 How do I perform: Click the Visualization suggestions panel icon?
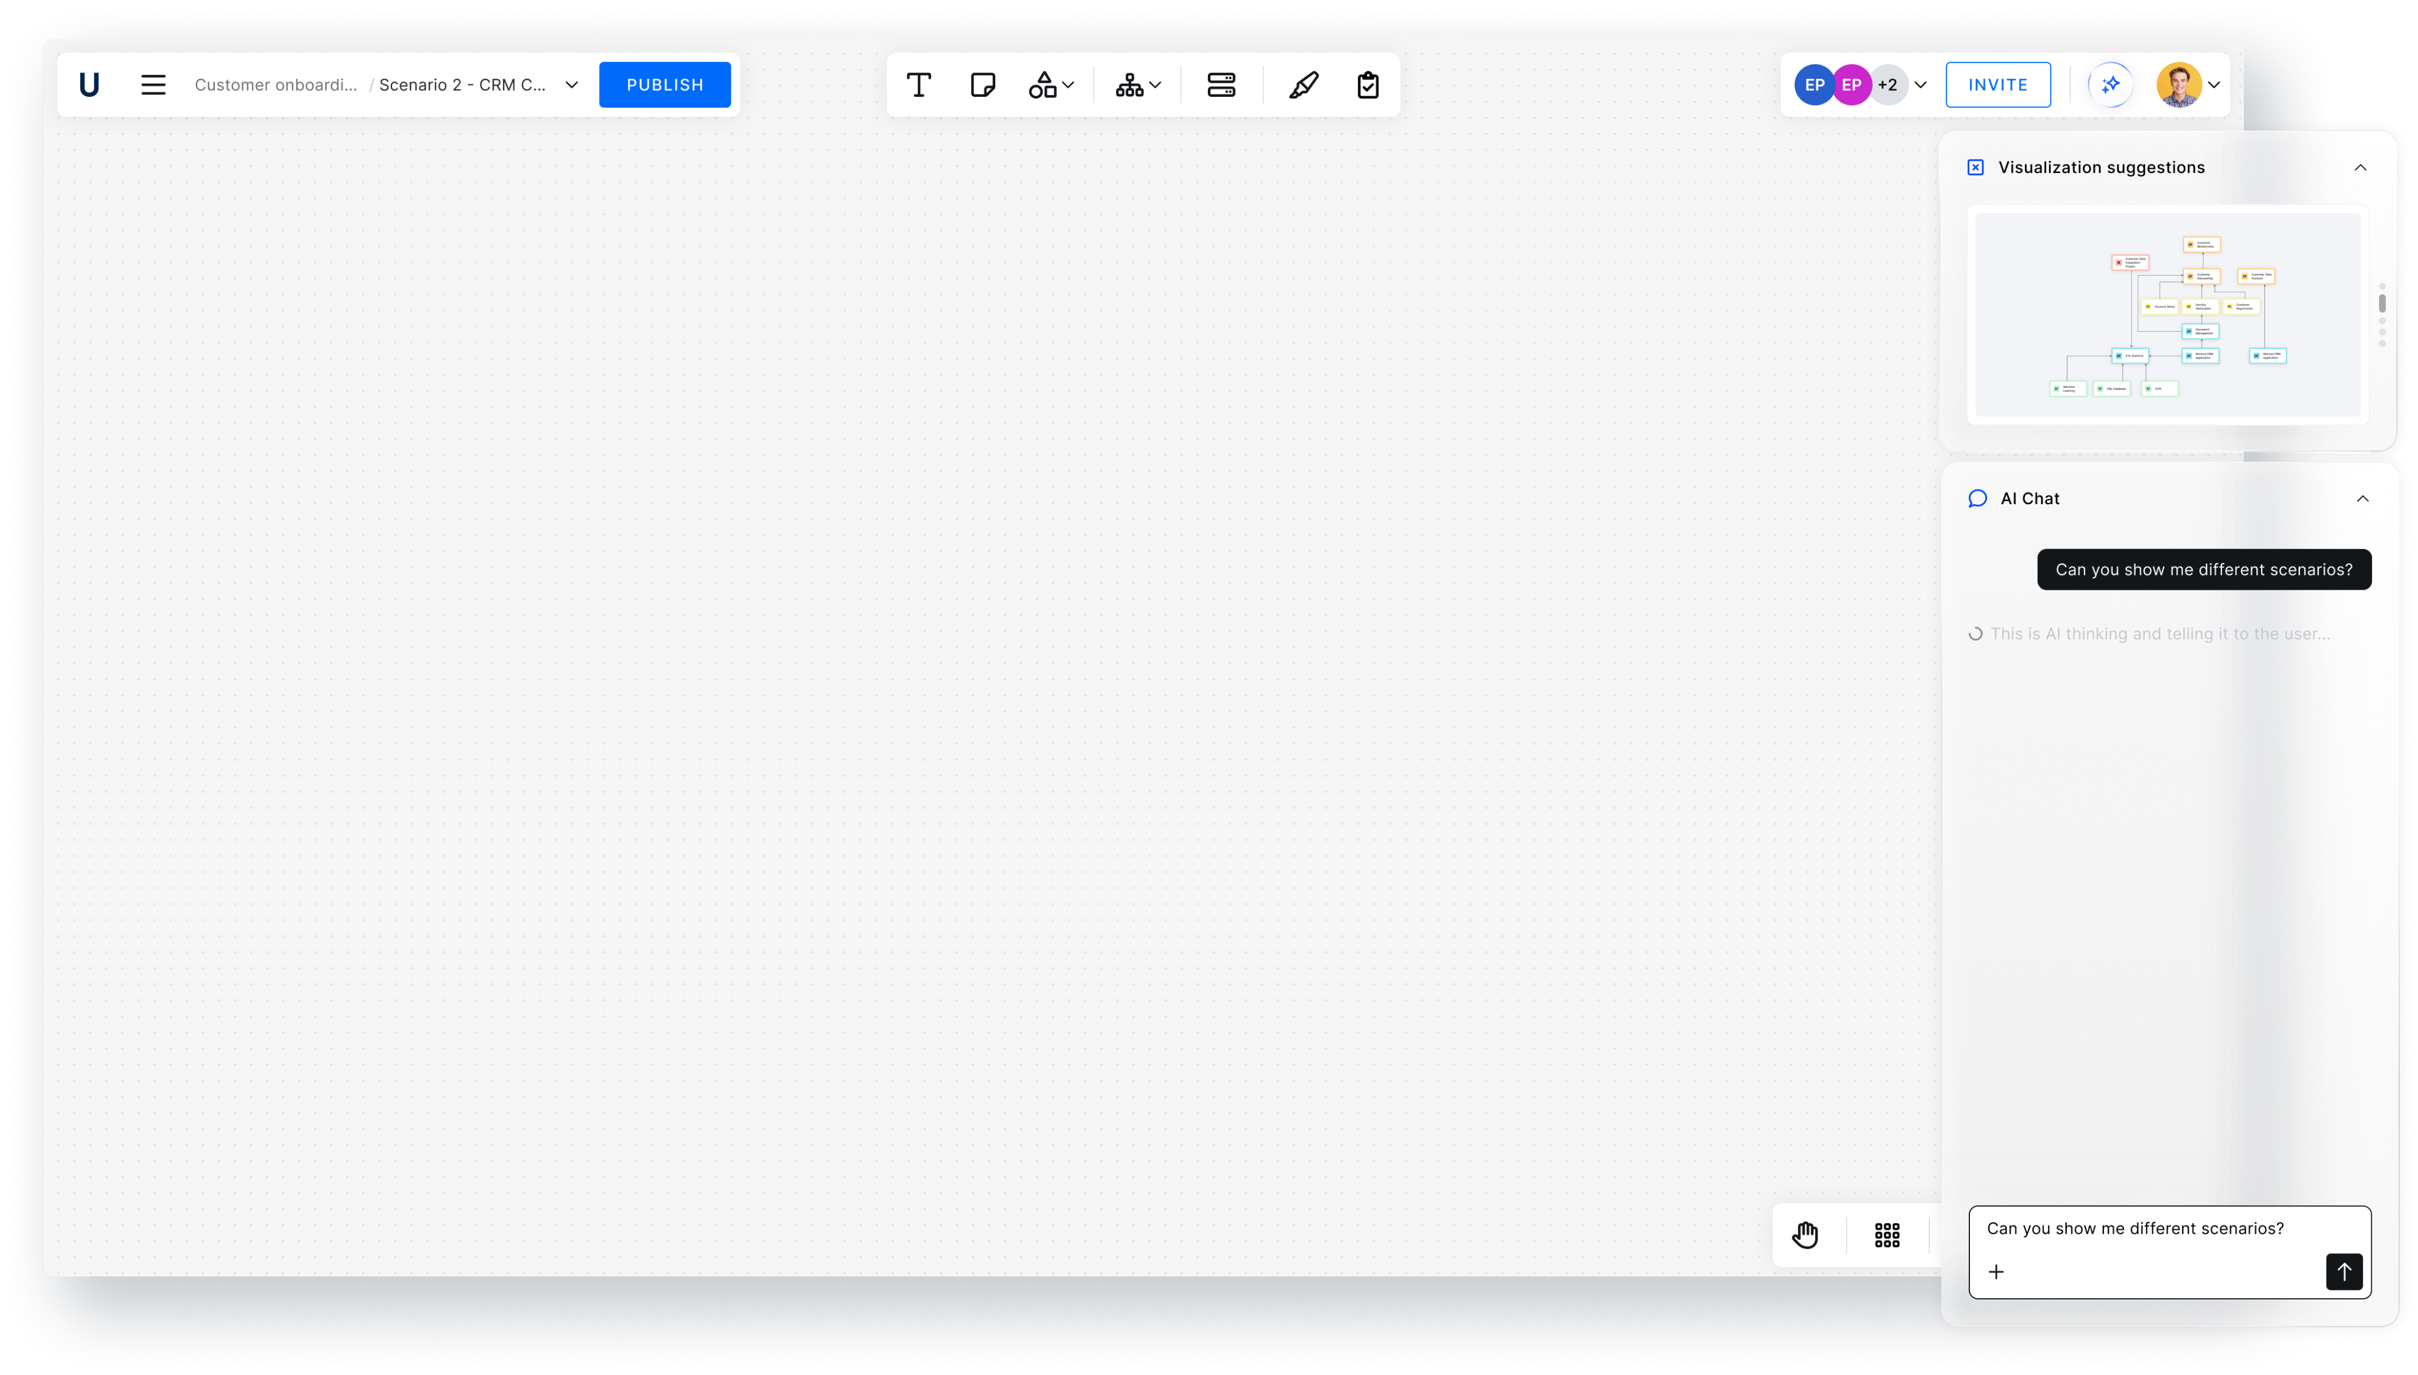(1975, 167)
